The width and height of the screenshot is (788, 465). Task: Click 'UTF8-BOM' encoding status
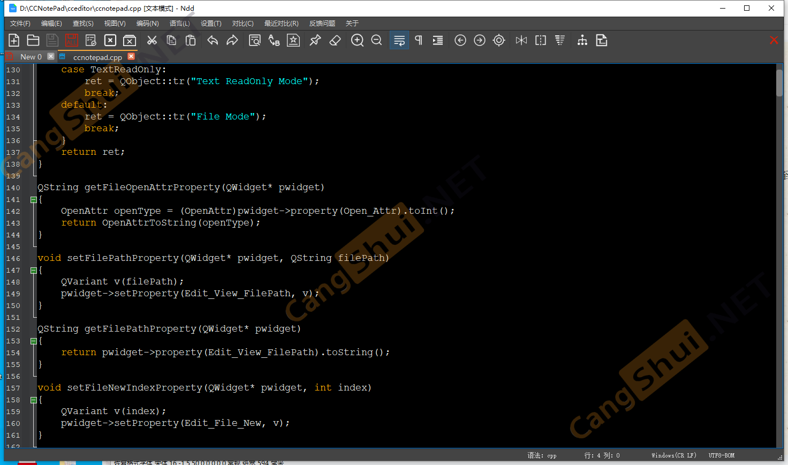722,455
